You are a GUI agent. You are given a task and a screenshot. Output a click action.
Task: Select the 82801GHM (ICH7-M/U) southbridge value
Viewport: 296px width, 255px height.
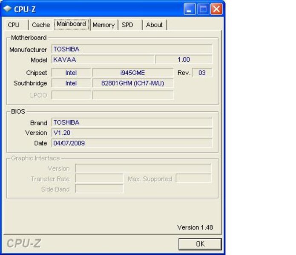(133, 83)
